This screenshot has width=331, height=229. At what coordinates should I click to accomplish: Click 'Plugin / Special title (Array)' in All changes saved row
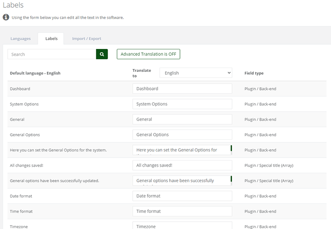269,165
